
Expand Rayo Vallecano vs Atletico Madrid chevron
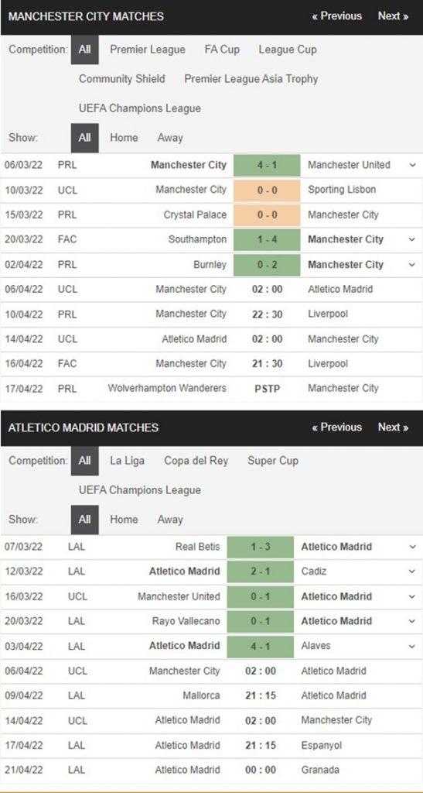click(412, 621)
